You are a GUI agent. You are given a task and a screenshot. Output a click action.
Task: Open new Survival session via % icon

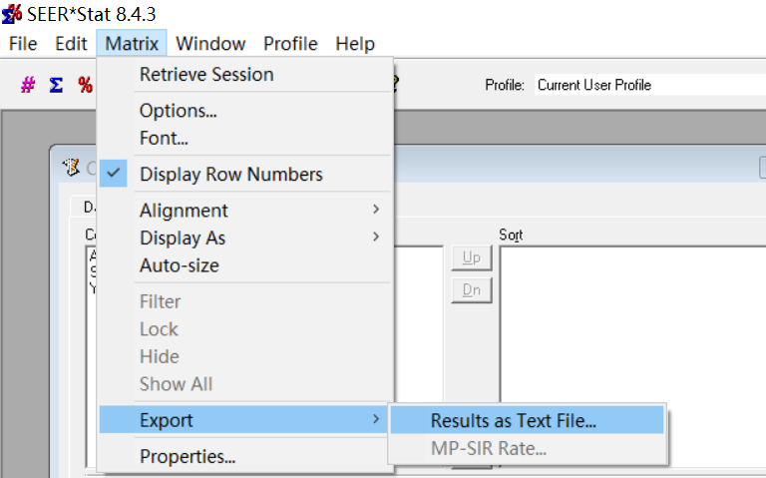tap(85, 85)
